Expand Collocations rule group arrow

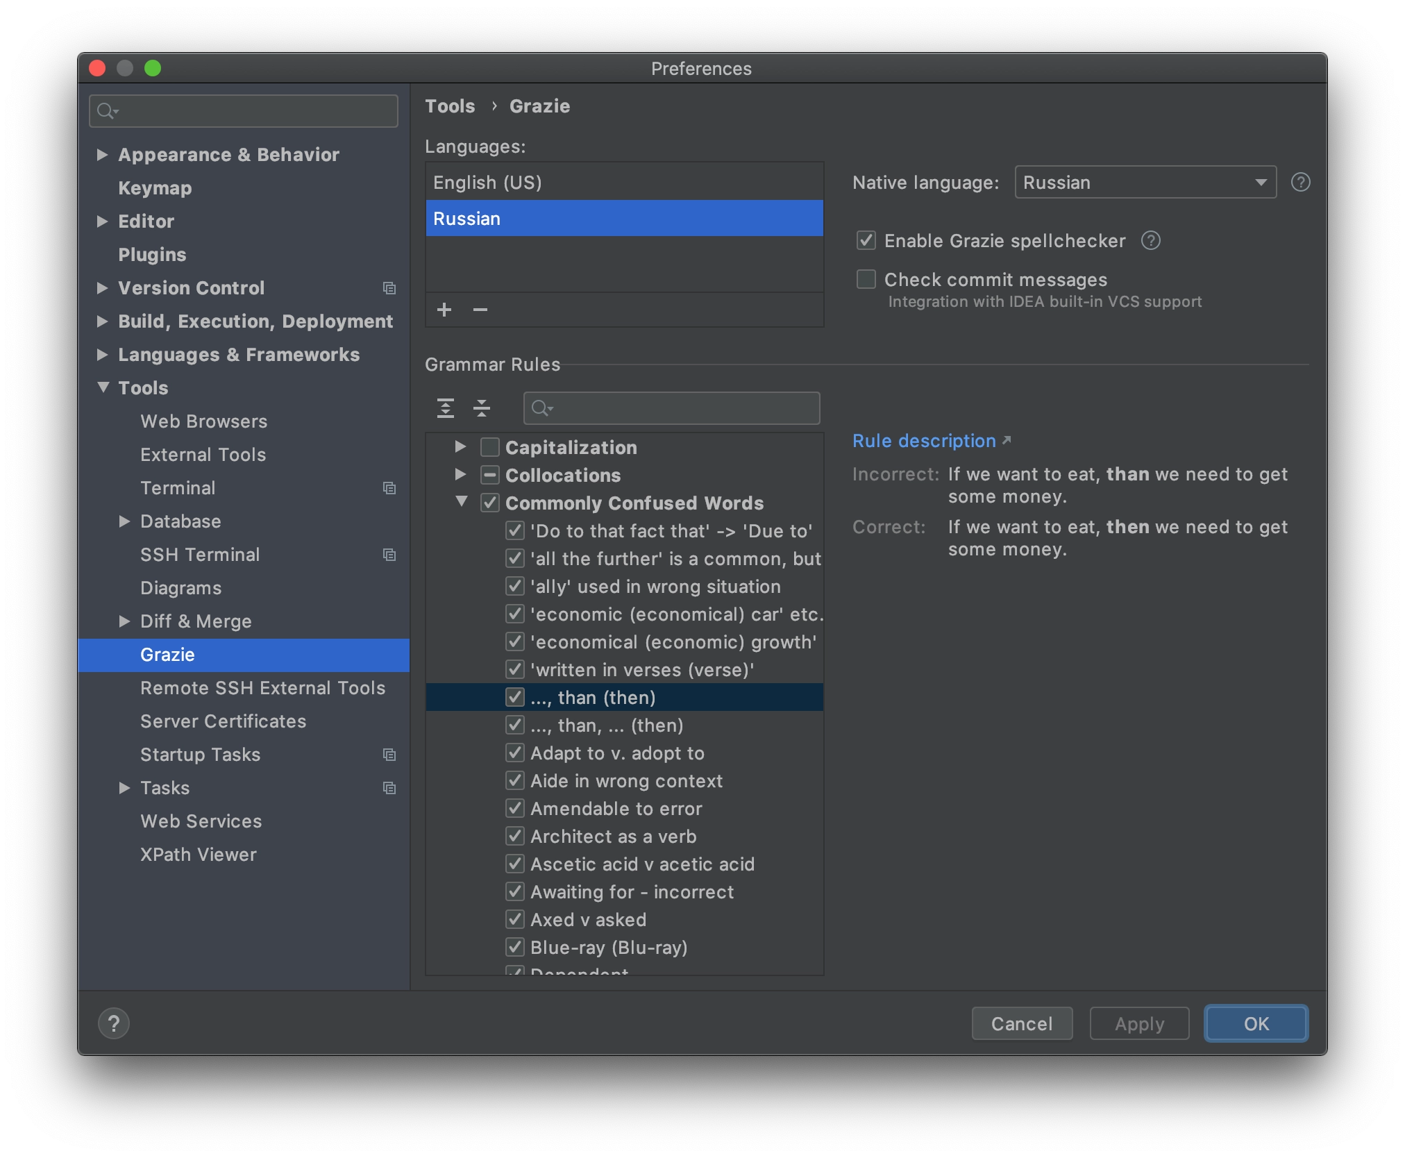[x=460, y=474]
